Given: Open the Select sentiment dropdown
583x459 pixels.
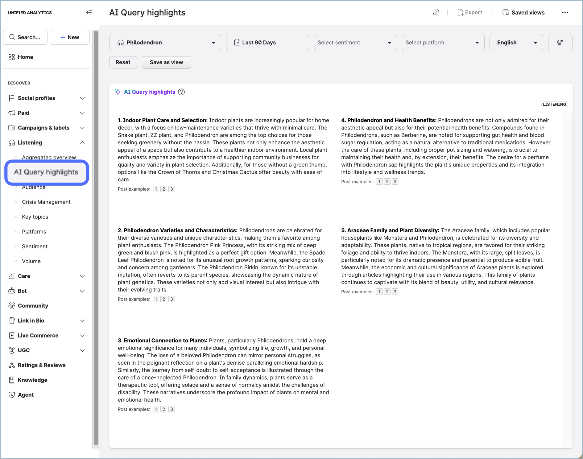Looking at the screenshot, I should click(x=355, y=43).
